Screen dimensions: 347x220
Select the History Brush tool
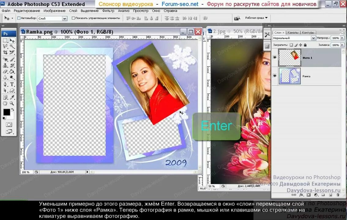pyautogui.click(x=12, y=65)
